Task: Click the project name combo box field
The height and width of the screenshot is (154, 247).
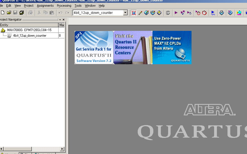Action: [100, 13]
